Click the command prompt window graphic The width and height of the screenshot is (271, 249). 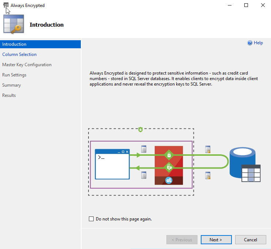pyautogui.click(x=112, y=164)
